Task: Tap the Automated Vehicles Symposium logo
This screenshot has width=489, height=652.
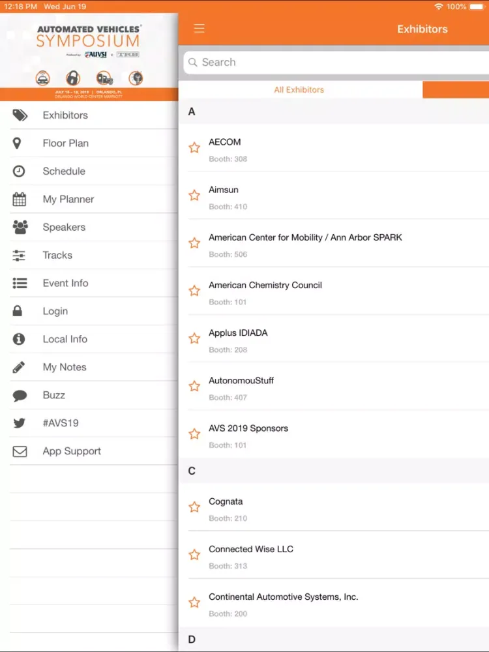Action: (x=89, y=37)
